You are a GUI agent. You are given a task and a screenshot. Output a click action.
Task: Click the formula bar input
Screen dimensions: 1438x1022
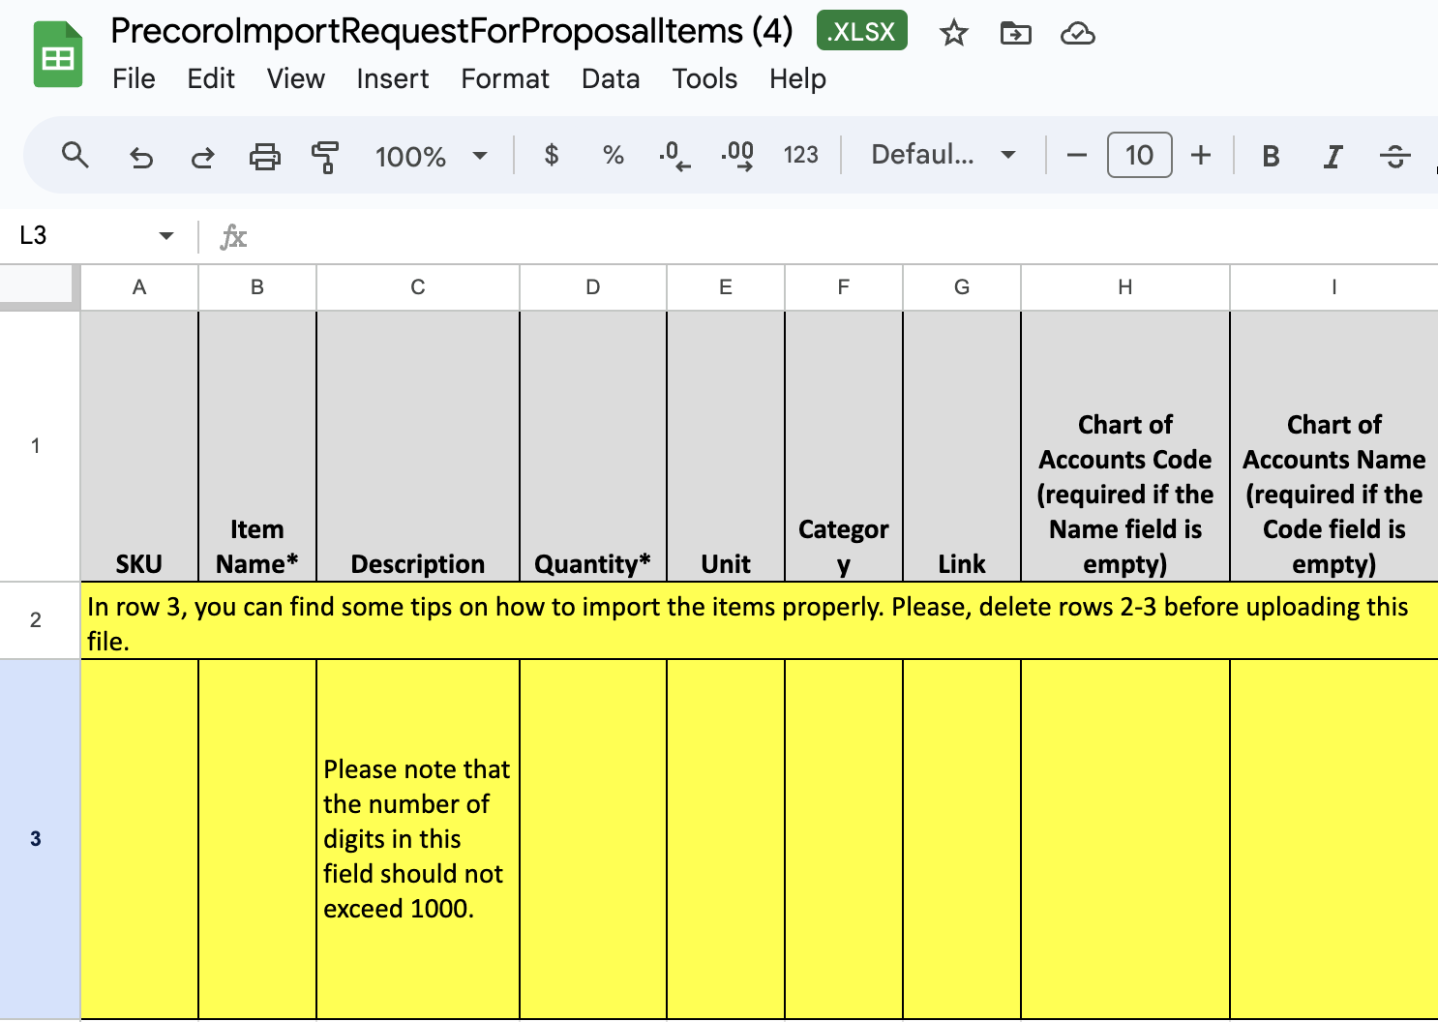(x=842, y=236)
